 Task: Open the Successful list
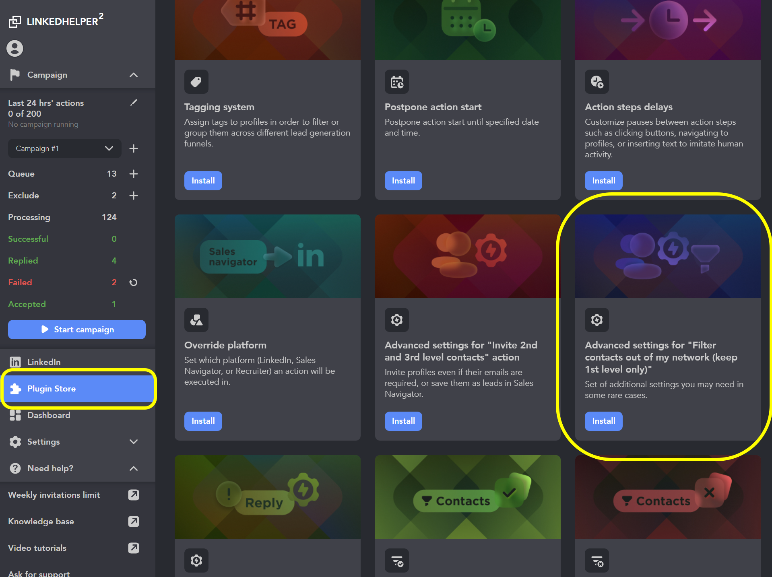click(62, 239)
